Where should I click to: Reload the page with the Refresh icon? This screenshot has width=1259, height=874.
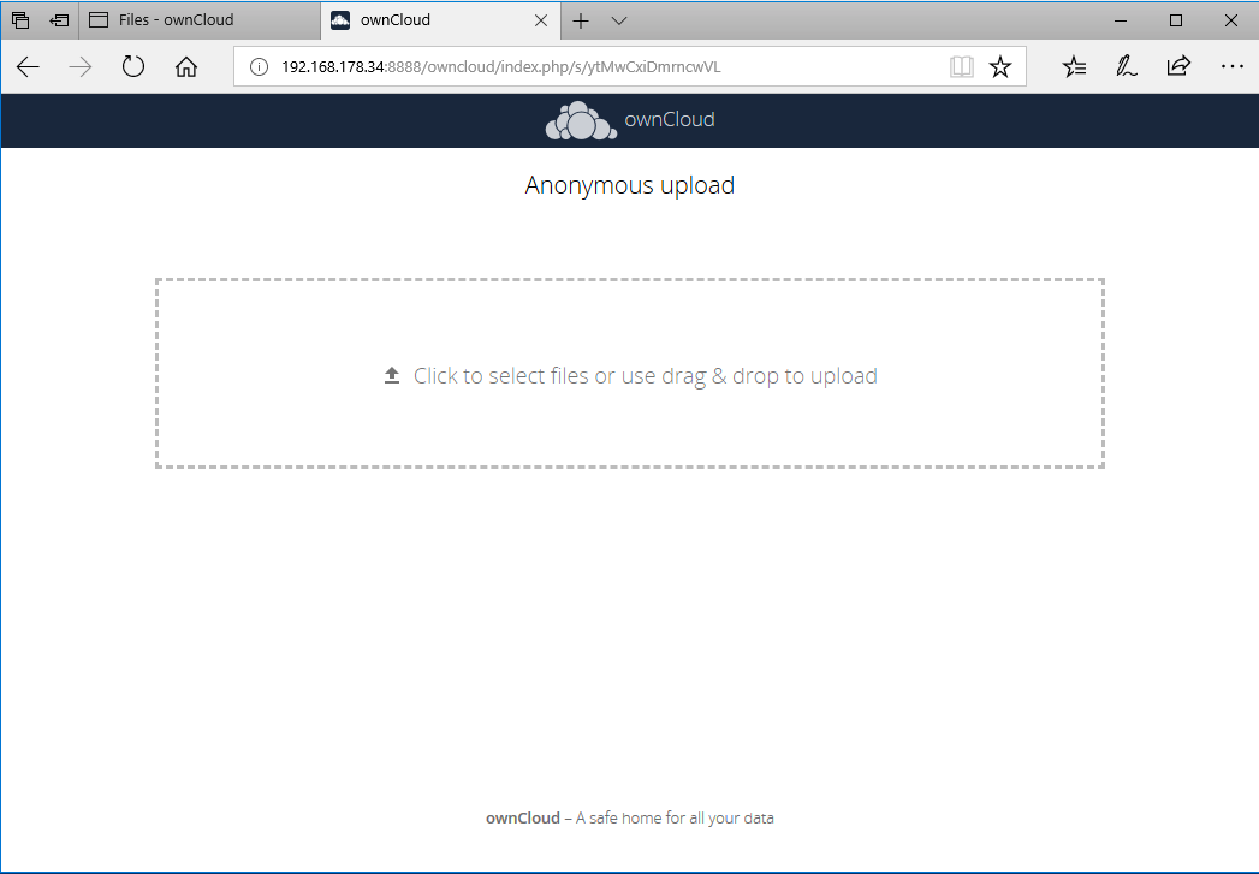133,67
